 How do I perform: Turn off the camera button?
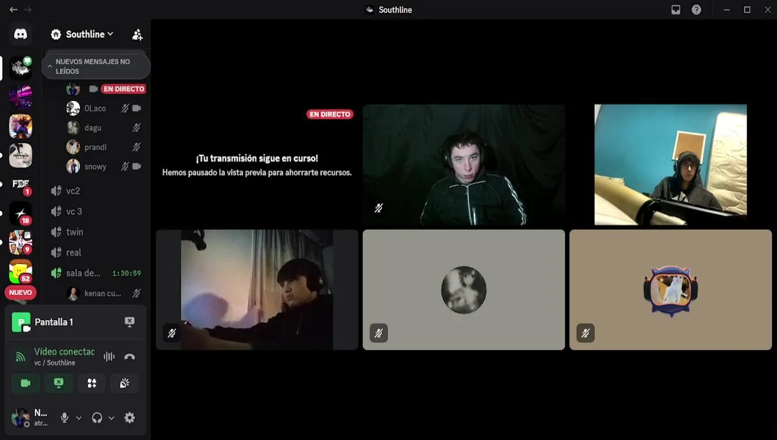26,383
